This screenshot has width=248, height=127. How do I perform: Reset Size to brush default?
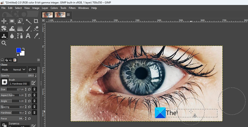click(x=29, y=89)
